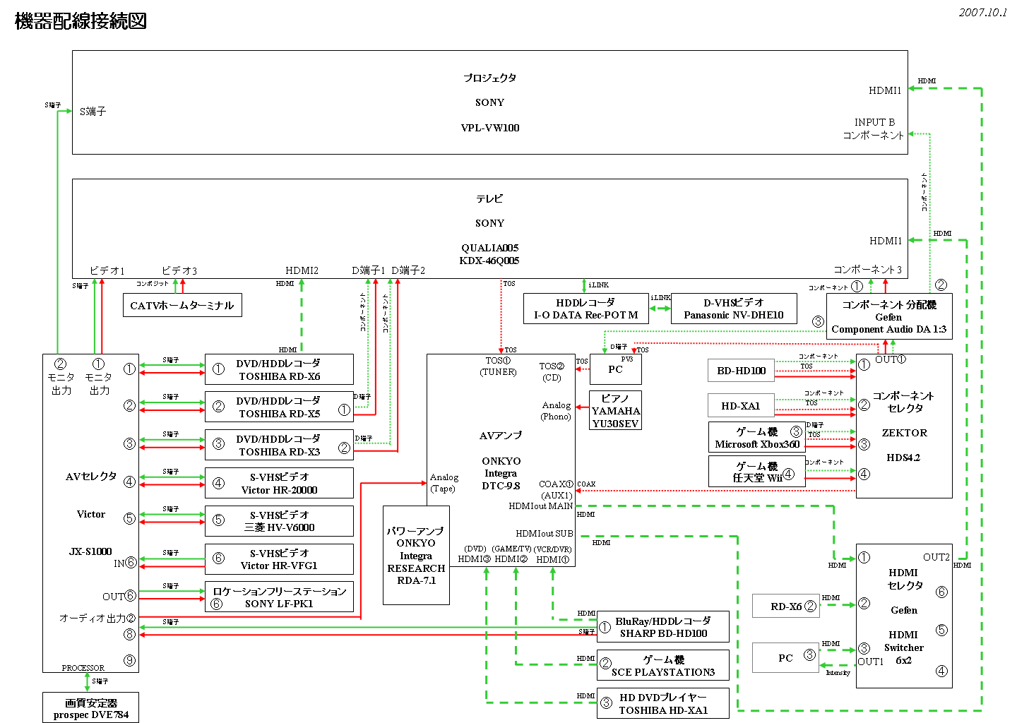This screenshot has height=723, width=1017.
Task: Select the ONKYO RDA-7.1 power amp box
Action: coord(416,555)
